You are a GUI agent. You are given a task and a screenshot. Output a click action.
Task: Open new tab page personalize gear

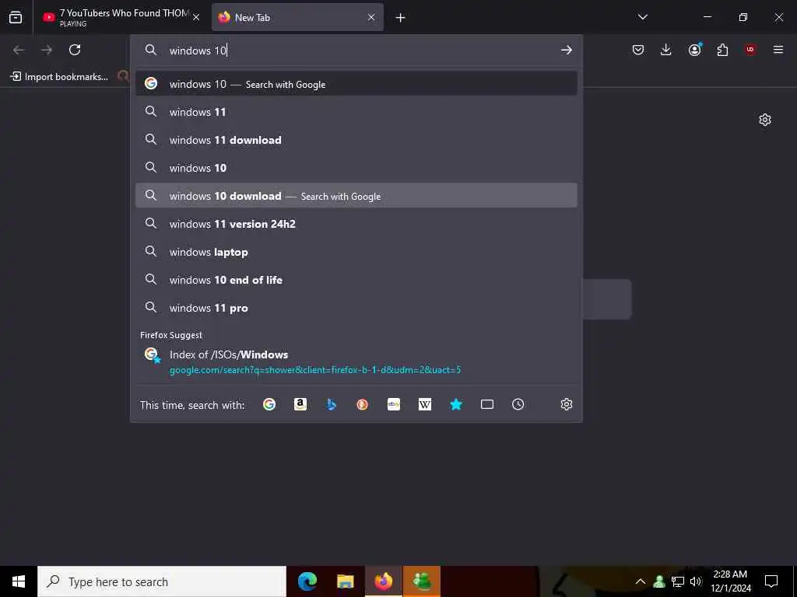(765, 120)
